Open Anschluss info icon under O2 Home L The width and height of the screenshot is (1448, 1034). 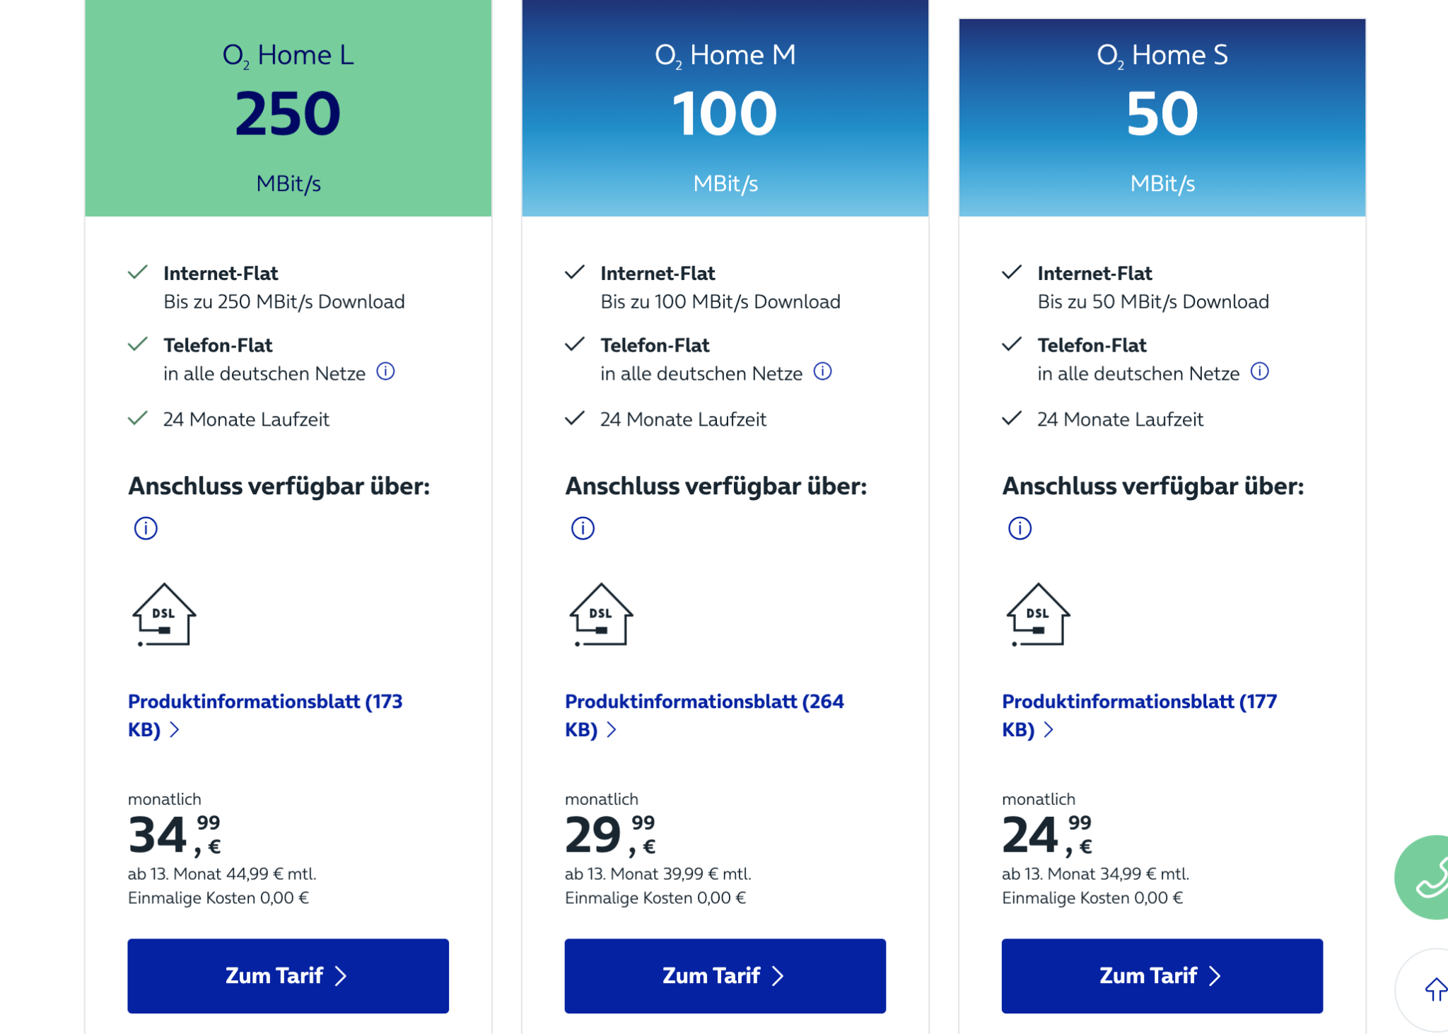(x=144, y=528)
